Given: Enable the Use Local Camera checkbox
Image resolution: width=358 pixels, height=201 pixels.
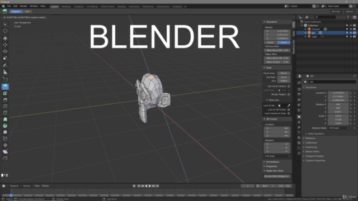Looking at the screenshot, I should [289, 86].
